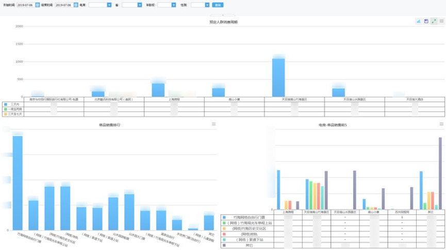The width and height of the screenshot is (446, 250).
Task: Click 天目湖大酒店 column header
Action: [x=415, y=99]
